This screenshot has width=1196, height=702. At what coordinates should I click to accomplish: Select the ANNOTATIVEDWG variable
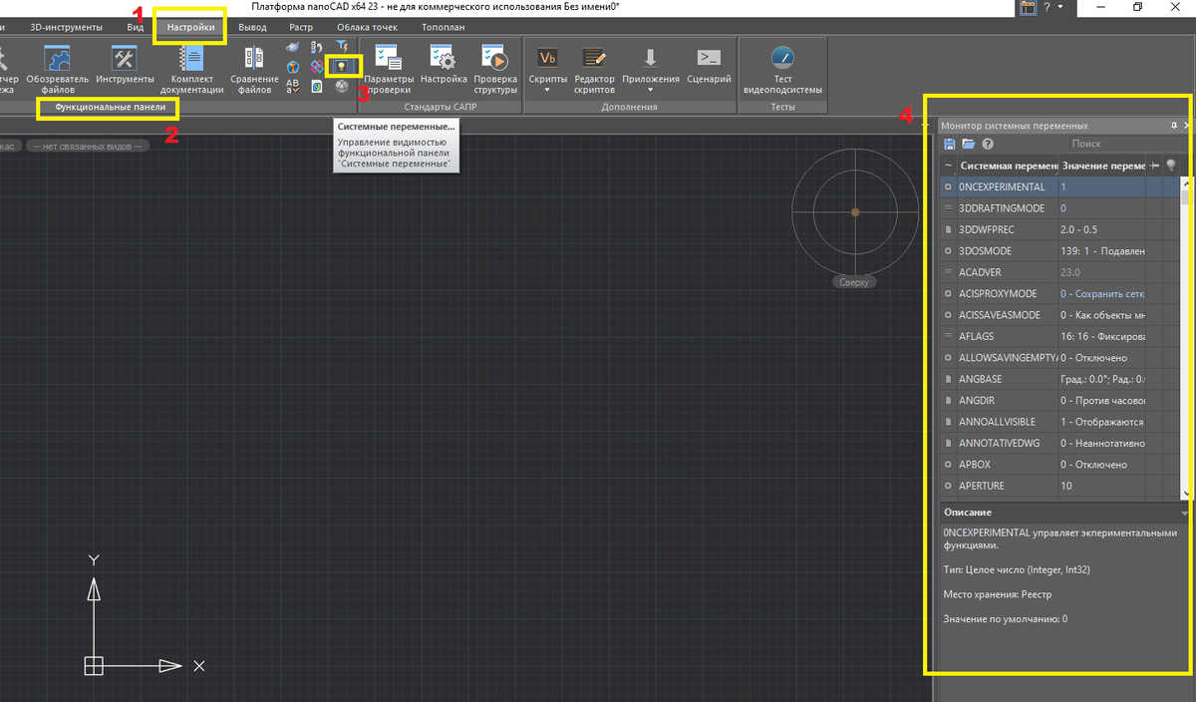click(x=1060, y=443)
